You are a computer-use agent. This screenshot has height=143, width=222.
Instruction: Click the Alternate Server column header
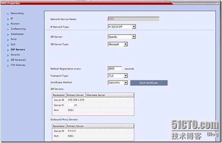[x=110, y=95]
